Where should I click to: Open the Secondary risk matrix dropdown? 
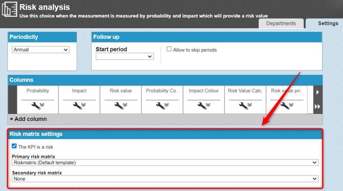pyautogui.click(x=165, y=179)
